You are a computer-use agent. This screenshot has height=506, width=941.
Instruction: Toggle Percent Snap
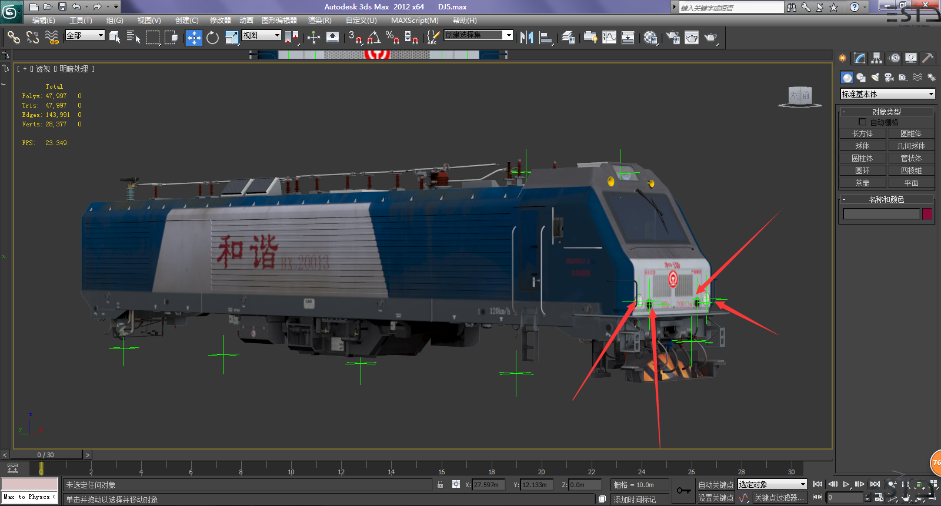pyautogui.click(x=392, y=38)
